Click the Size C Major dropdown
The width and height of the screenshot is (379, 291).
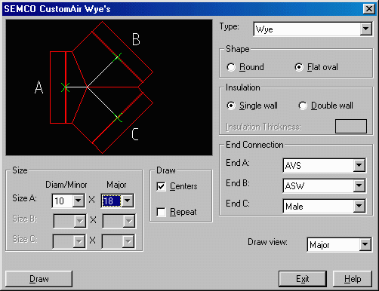[119, 241]
